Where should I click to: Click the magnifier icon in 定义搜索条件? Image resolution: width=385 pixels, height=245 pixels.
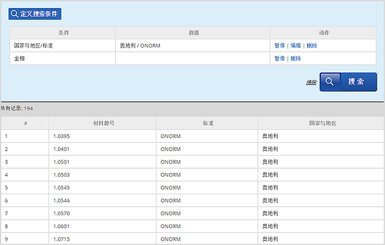click(15, 13)
